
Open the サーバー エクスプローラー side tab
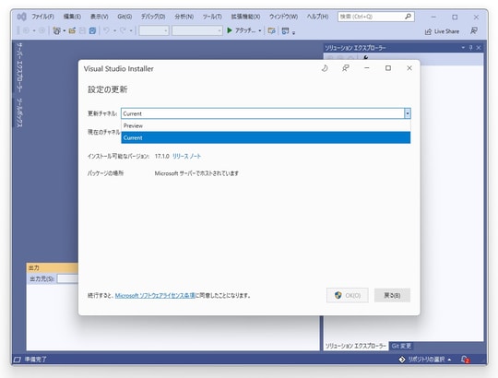pyautogui.click(x=19, y=67)
